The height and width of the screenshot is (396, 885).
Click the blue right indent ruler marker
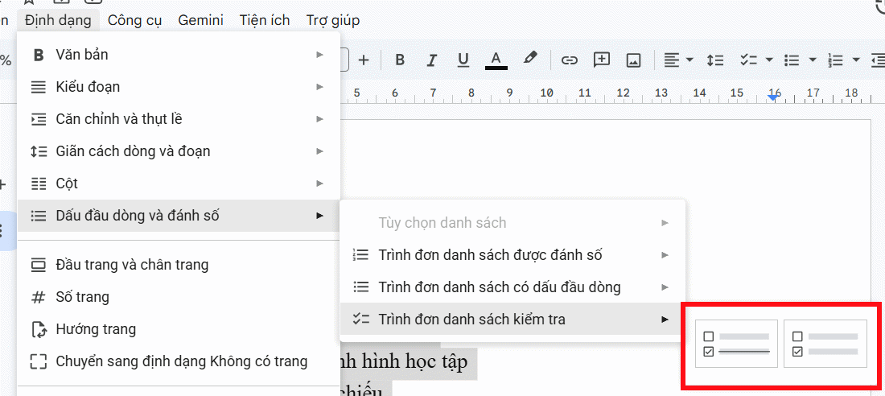point(774,98)
